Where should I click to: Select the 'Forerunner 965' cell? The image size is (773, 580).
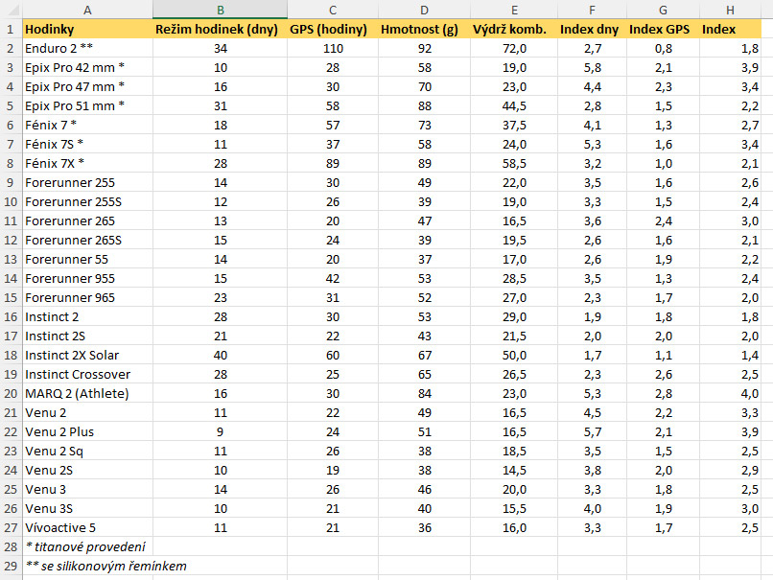point(87,297)
